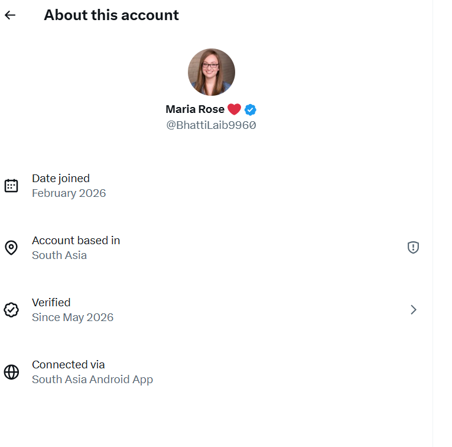Click the red heart emoji in the name
Image resolution: width=452 pixels, height=447 pixels.
(x=234, y=109)
